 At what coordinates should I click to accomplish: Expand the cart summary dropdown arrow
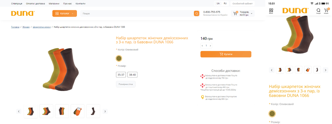[252, 13]
